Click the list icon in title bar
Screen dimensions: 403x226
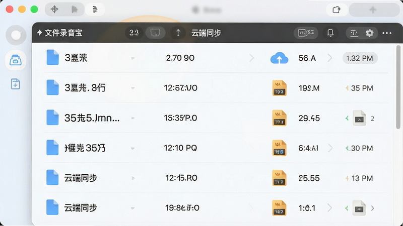point(95,10)
